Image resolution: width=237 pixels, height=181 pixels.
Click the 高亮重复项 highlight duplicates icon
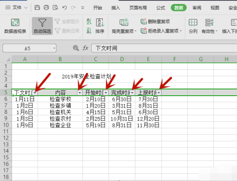pyautogui.click(x=124, y=26)
